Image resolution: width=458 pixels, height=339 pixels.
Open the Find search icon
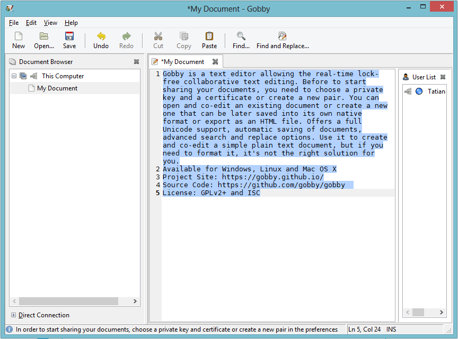[241, 36]
